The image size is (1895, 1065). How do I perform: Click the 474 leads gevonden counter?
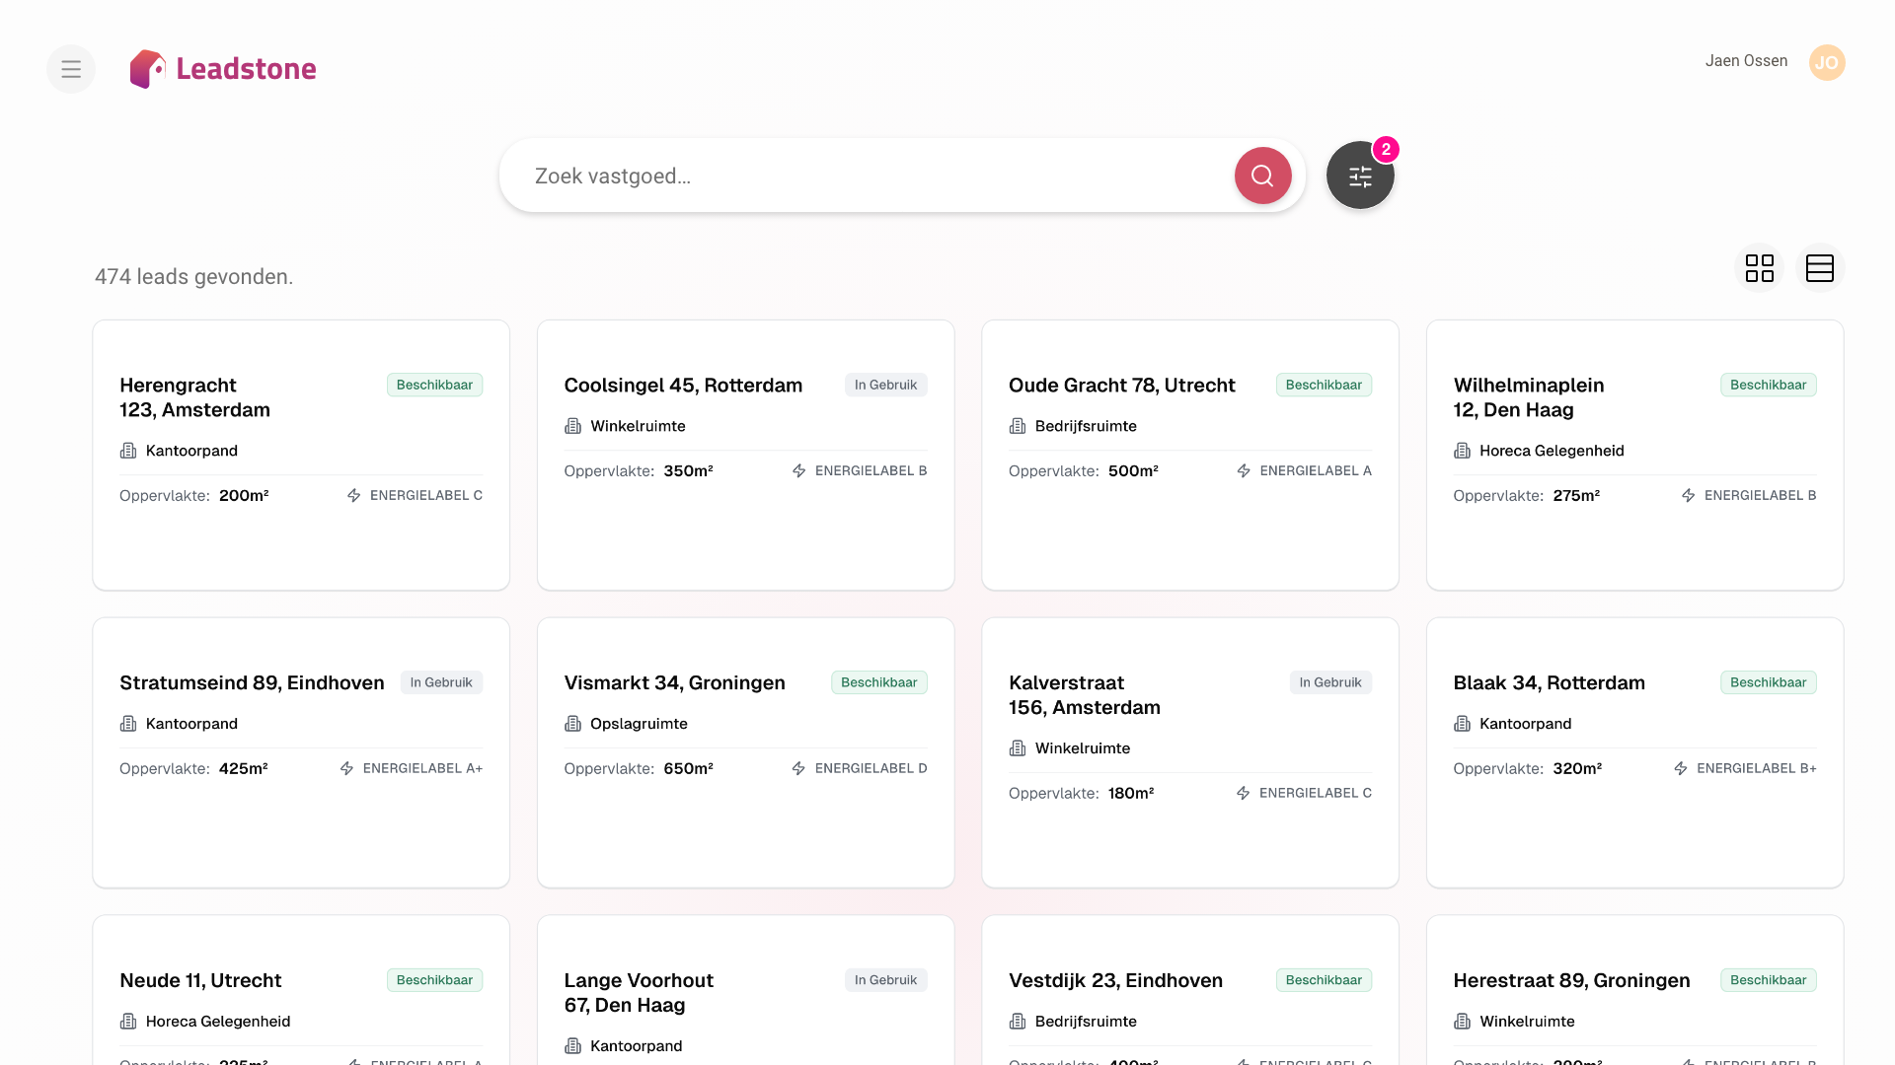[193, 276]
